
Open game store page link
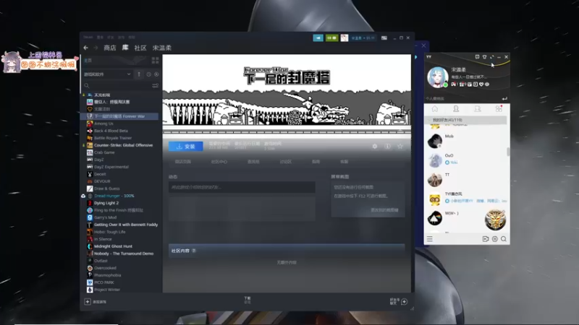click(183, 162)
